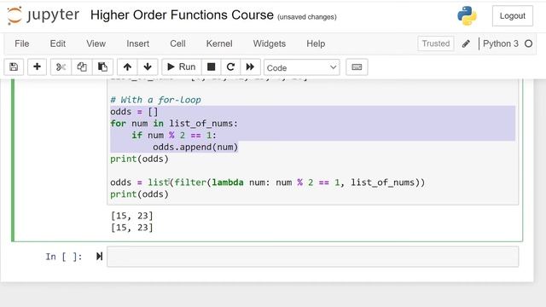
Task: Place cursor on 'odds = []' line
Action: pyautogui.click(x=134, y=112)
